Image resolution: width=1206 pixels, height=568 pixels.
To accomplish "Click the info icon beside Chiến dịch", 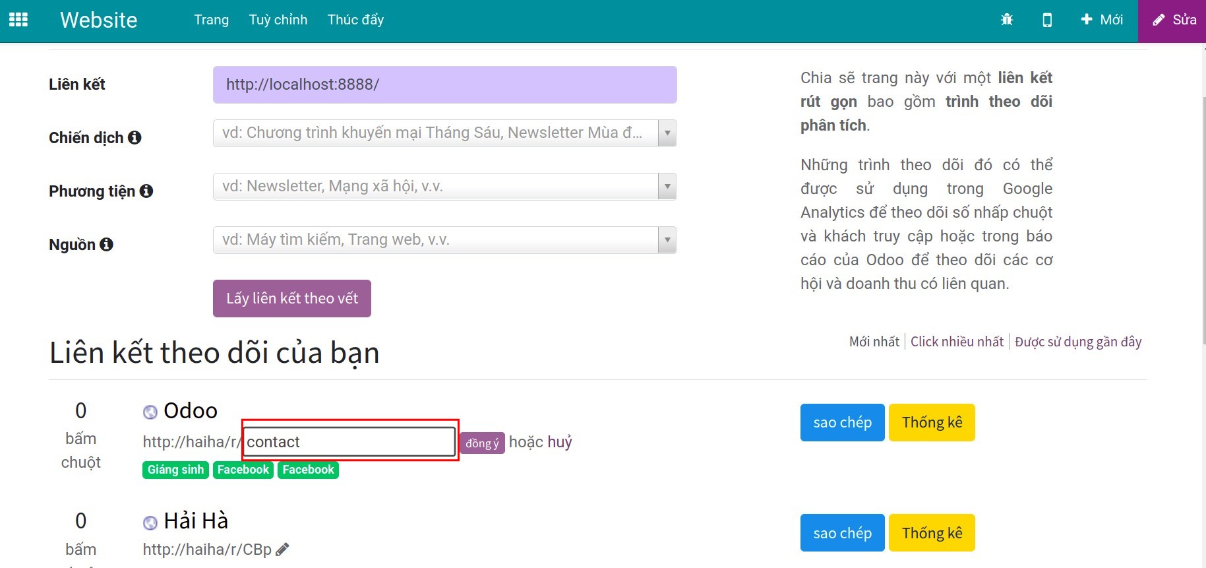I will point(135,137).
